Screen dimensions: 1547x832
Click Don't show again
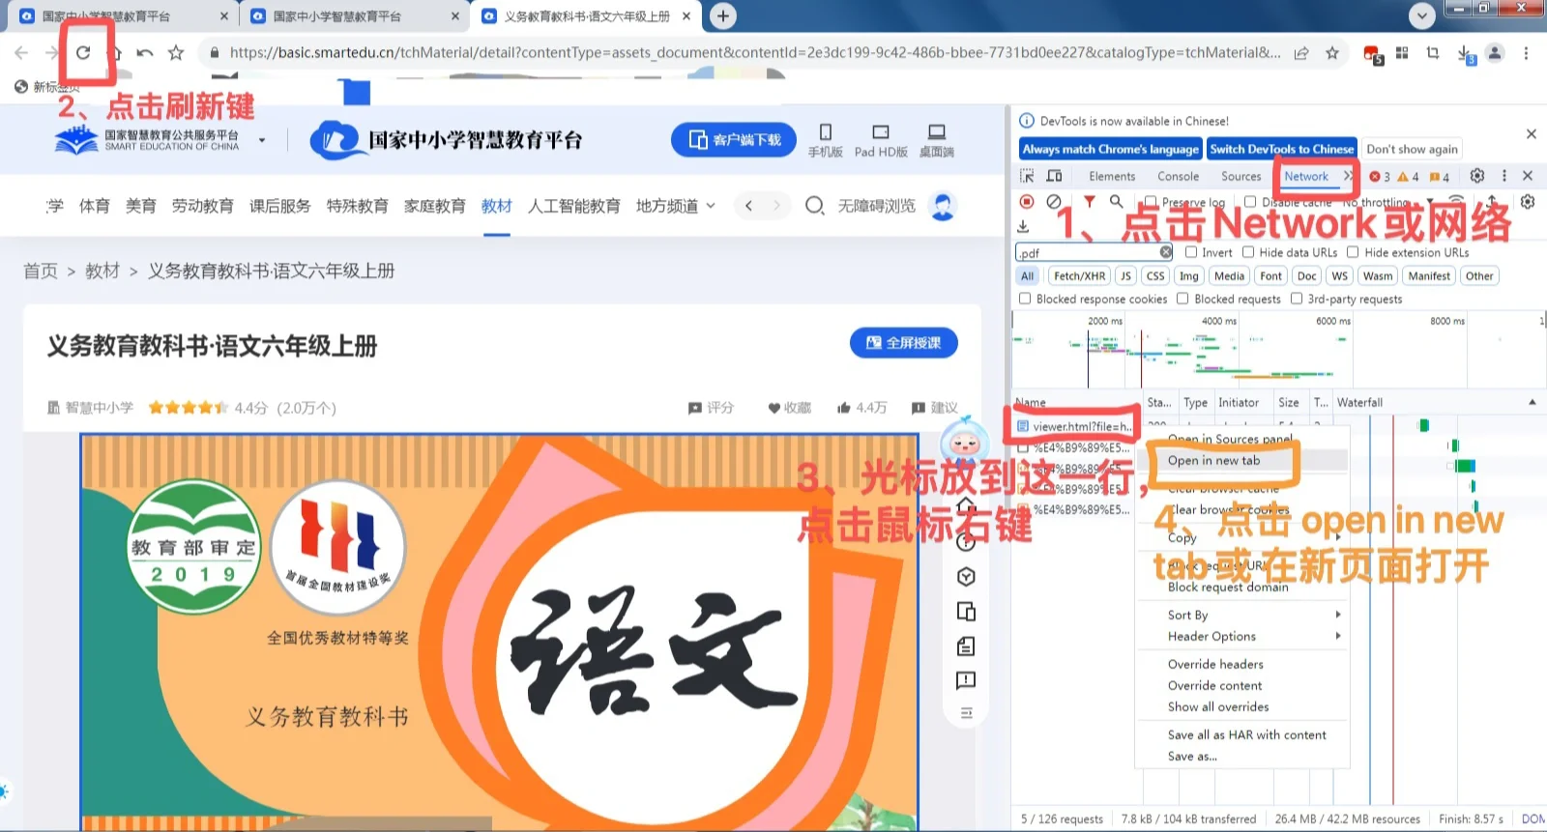1412,149
